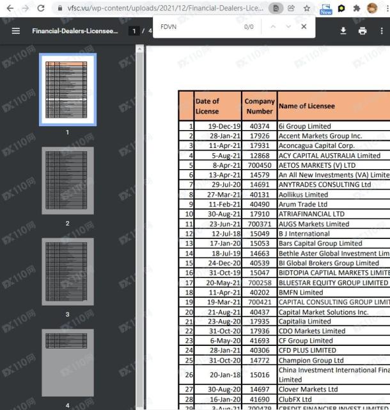The image size is (390, 410).
Task: Click the page number input field
Action: (134, 31)
